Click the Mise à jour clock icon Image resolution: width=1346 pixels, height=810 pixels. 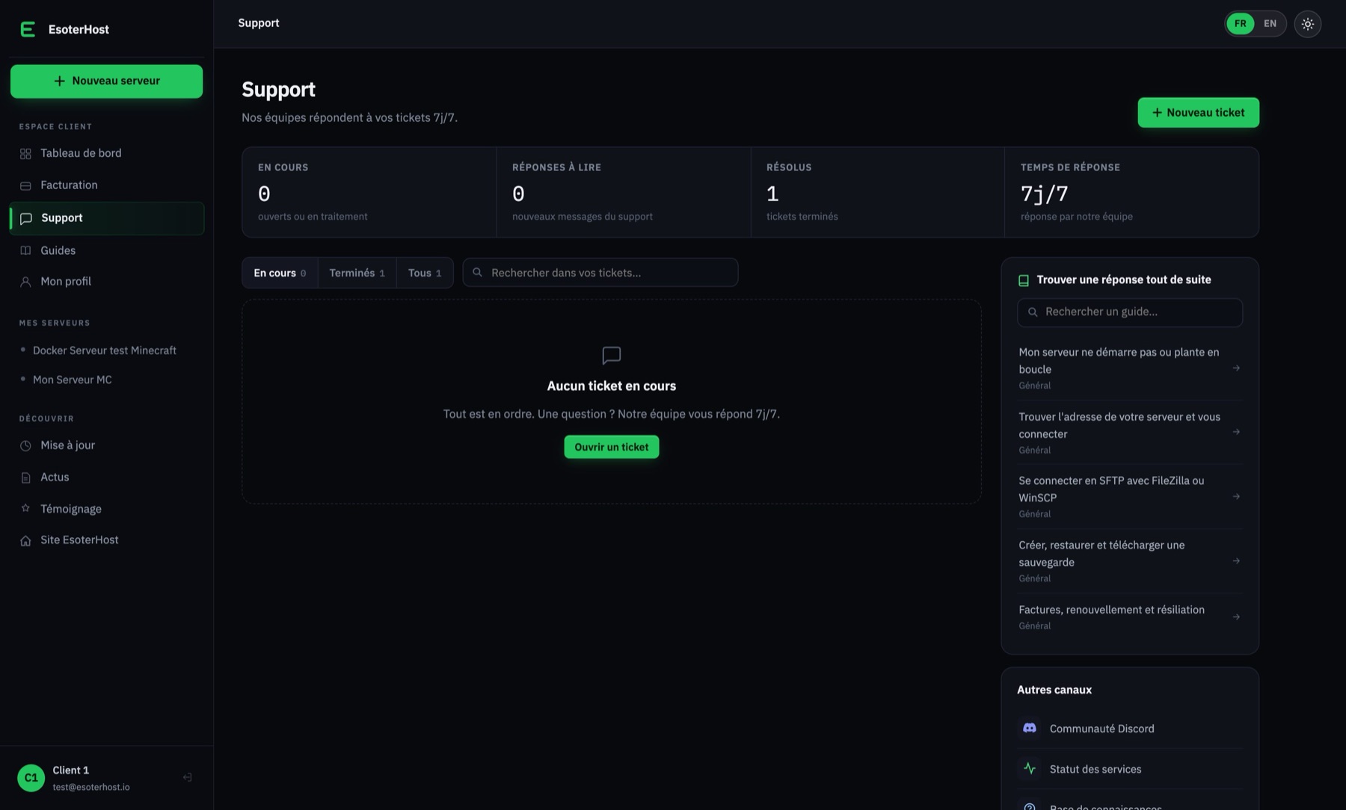[25, 445]
